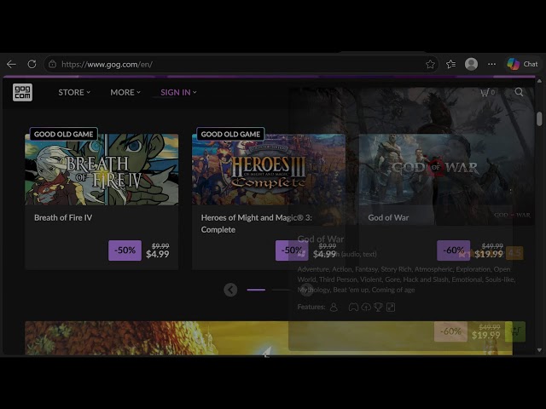Reload the page with the refresh icon
The image size is (546, 409).
pos(32,64)
